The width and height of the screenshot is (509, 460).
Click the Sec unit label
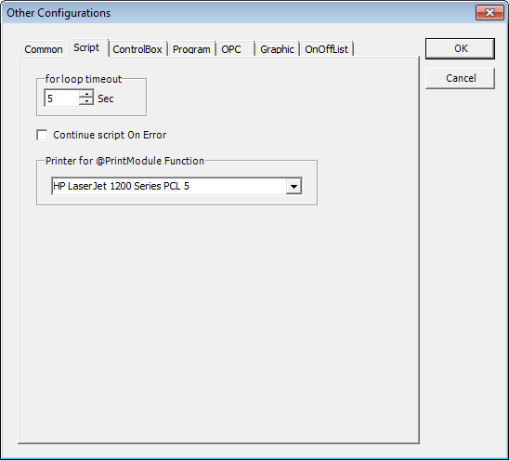point(106,99)
